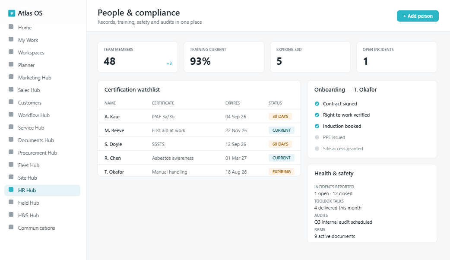Open Home in the sidebar
This screenshot has height=260, width=450.
[42, 28]
